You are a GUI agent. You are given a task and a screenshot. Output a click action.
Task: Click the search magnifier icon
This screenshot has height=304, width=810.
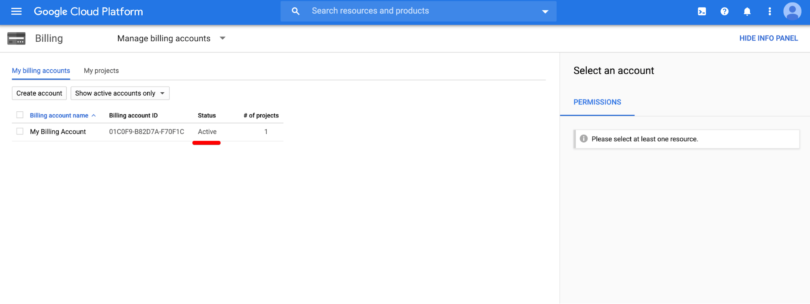pos(296,11)
